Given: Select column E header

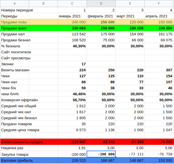Looking at the screenshot, I should (x=130, y=3).
